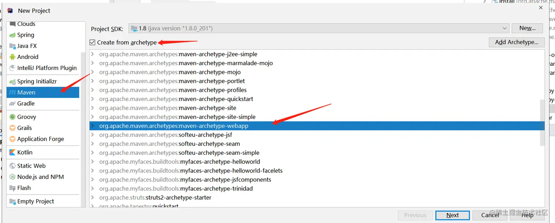Image resolution: width=555 pixels, height=223 pixels.
Task: Select Java FX project type
Action: pos(43,46)
